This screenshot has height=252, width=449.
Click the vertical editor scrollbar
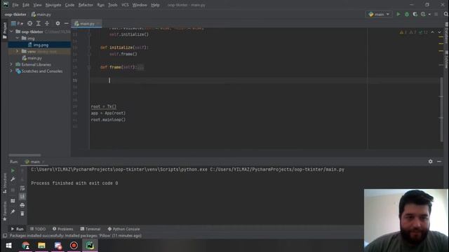point(441,109)
